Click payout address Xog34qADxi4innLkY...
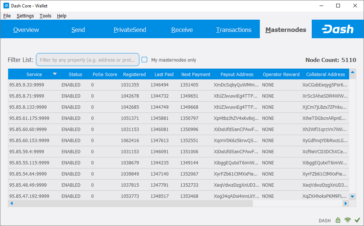 click(236, 196)
